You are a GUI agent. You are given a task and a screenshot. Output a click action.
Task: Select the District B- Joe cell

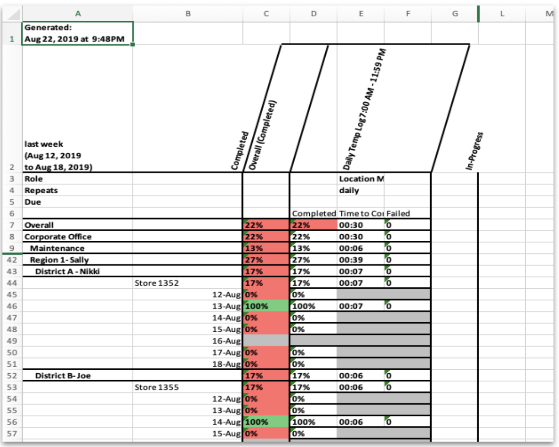point(78,375)
